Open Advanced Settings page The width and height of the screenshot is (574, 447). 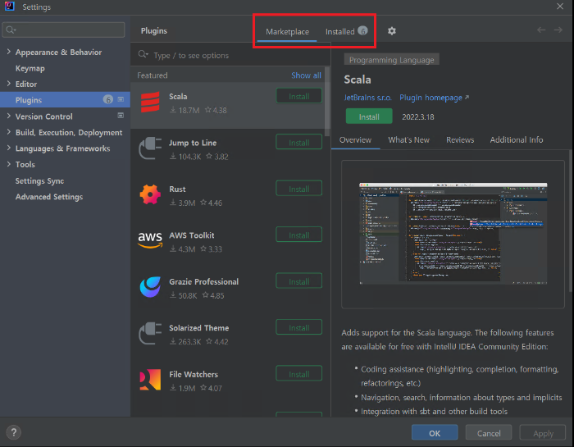point(49,197)
